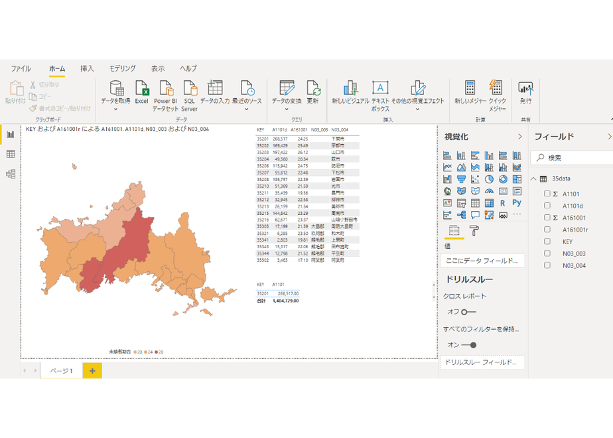
Task: Pick the scatter chart visual
Action: coord(475,179)
